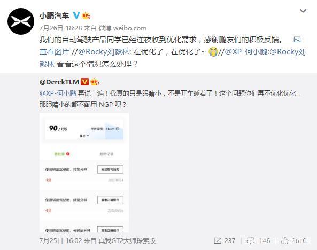
Task: Click orange verified V badge beside DerekTLM
Action: pyautogui.click(x=84, y=82)
